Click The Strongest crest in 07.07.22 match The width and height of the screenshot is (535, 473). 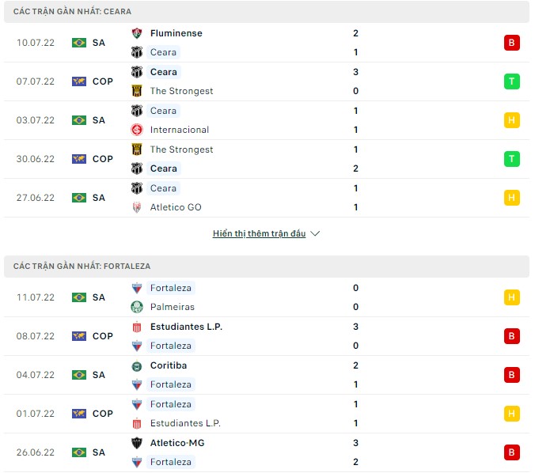coord(137,91)
